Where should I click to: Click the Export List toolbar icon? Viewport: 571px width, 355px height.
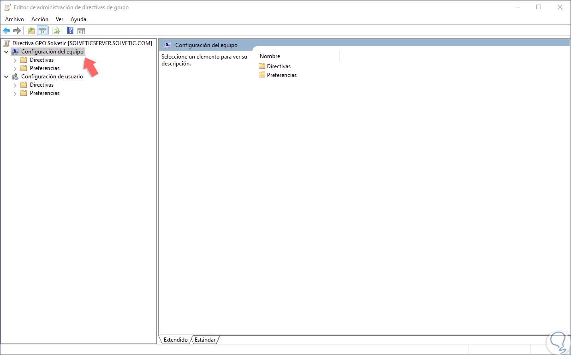[56, 31]
